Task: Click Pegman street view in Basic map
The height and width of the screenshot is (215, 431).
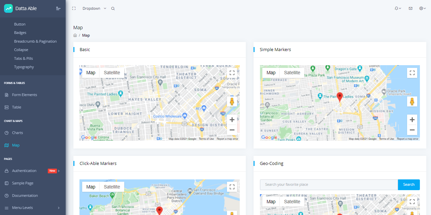Action: point(232,101)
